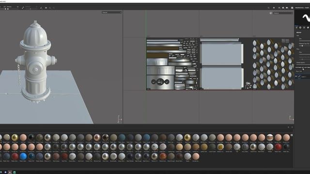Click the pause icon in the top-right toolbar
The width and height of the screenshot is (310, 174).
[x=274, y=8]
